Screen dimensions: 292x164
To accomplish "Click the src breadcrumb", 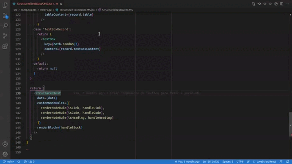I will click(x=15, y=10).
